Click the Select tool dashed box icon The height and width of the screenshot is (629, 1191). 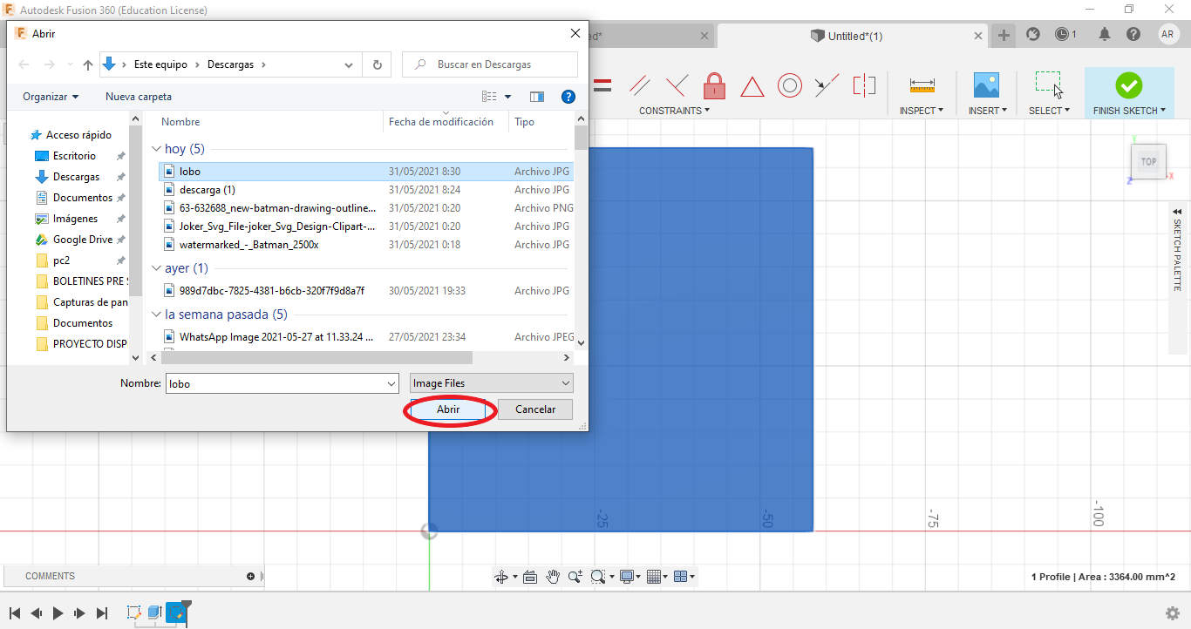point(1049,85)
